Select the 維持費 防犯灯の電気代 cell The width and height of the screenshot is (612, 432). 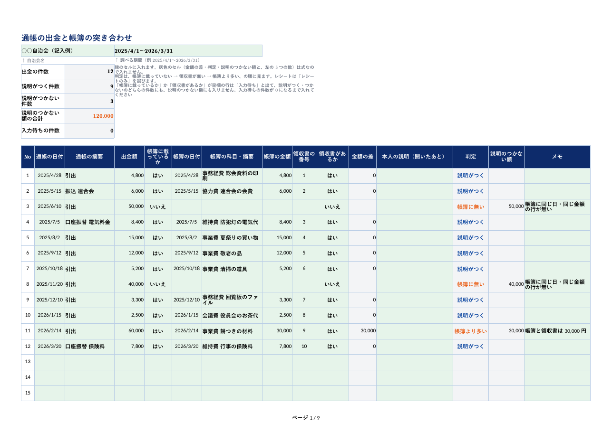point(232,222)
